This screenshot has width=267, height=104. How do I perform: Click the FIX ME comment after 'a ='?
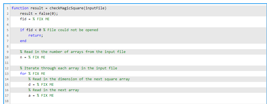[45, 96]
